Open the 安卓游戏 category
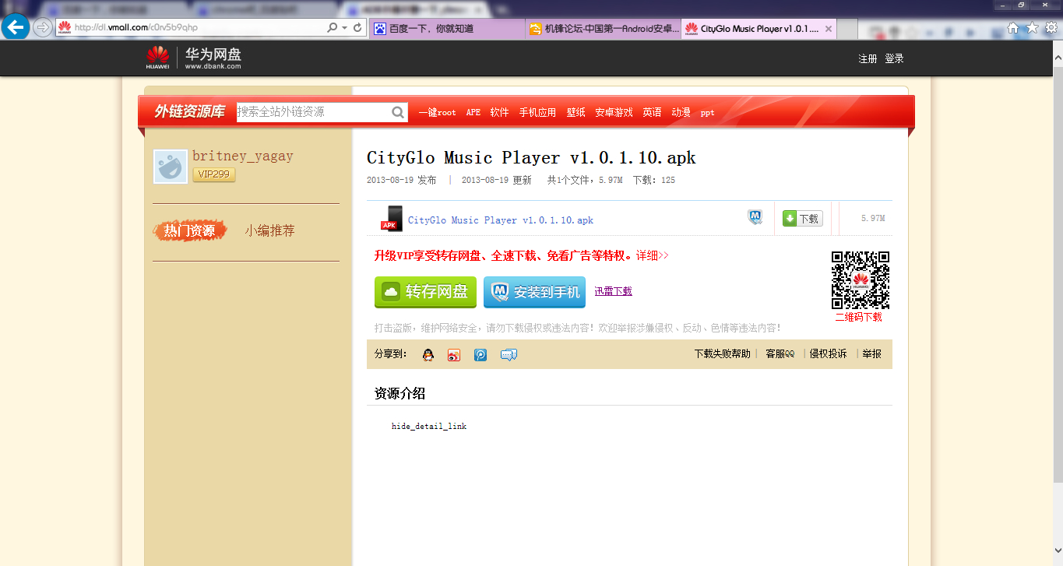This screenshot has height=566, width=1063. (x=614, y=113)
